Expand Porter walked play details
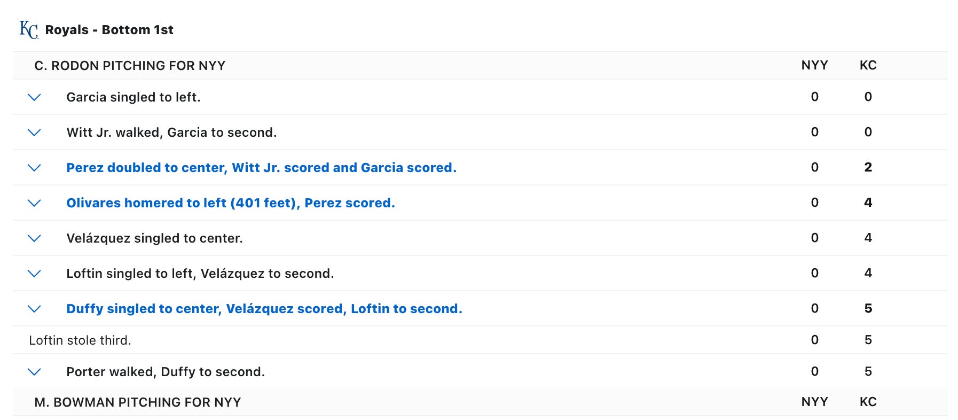This screenshot has height=420, width=958. 34,372
